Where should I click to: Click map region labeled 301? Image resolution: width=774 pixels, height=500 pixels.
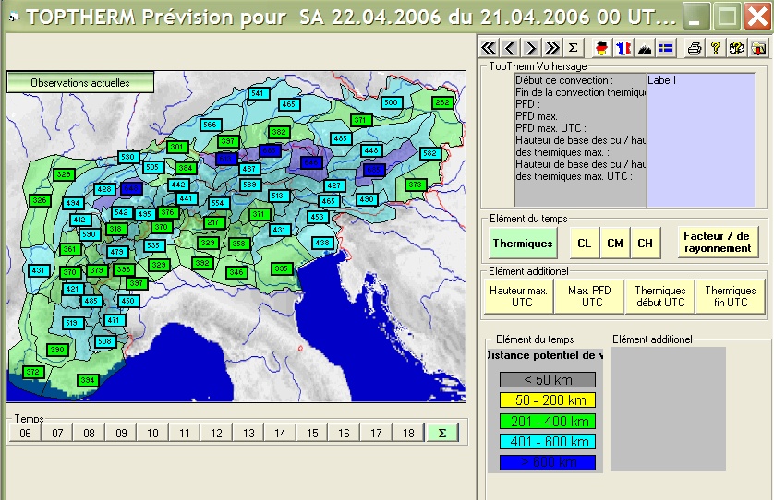[177, 147]
